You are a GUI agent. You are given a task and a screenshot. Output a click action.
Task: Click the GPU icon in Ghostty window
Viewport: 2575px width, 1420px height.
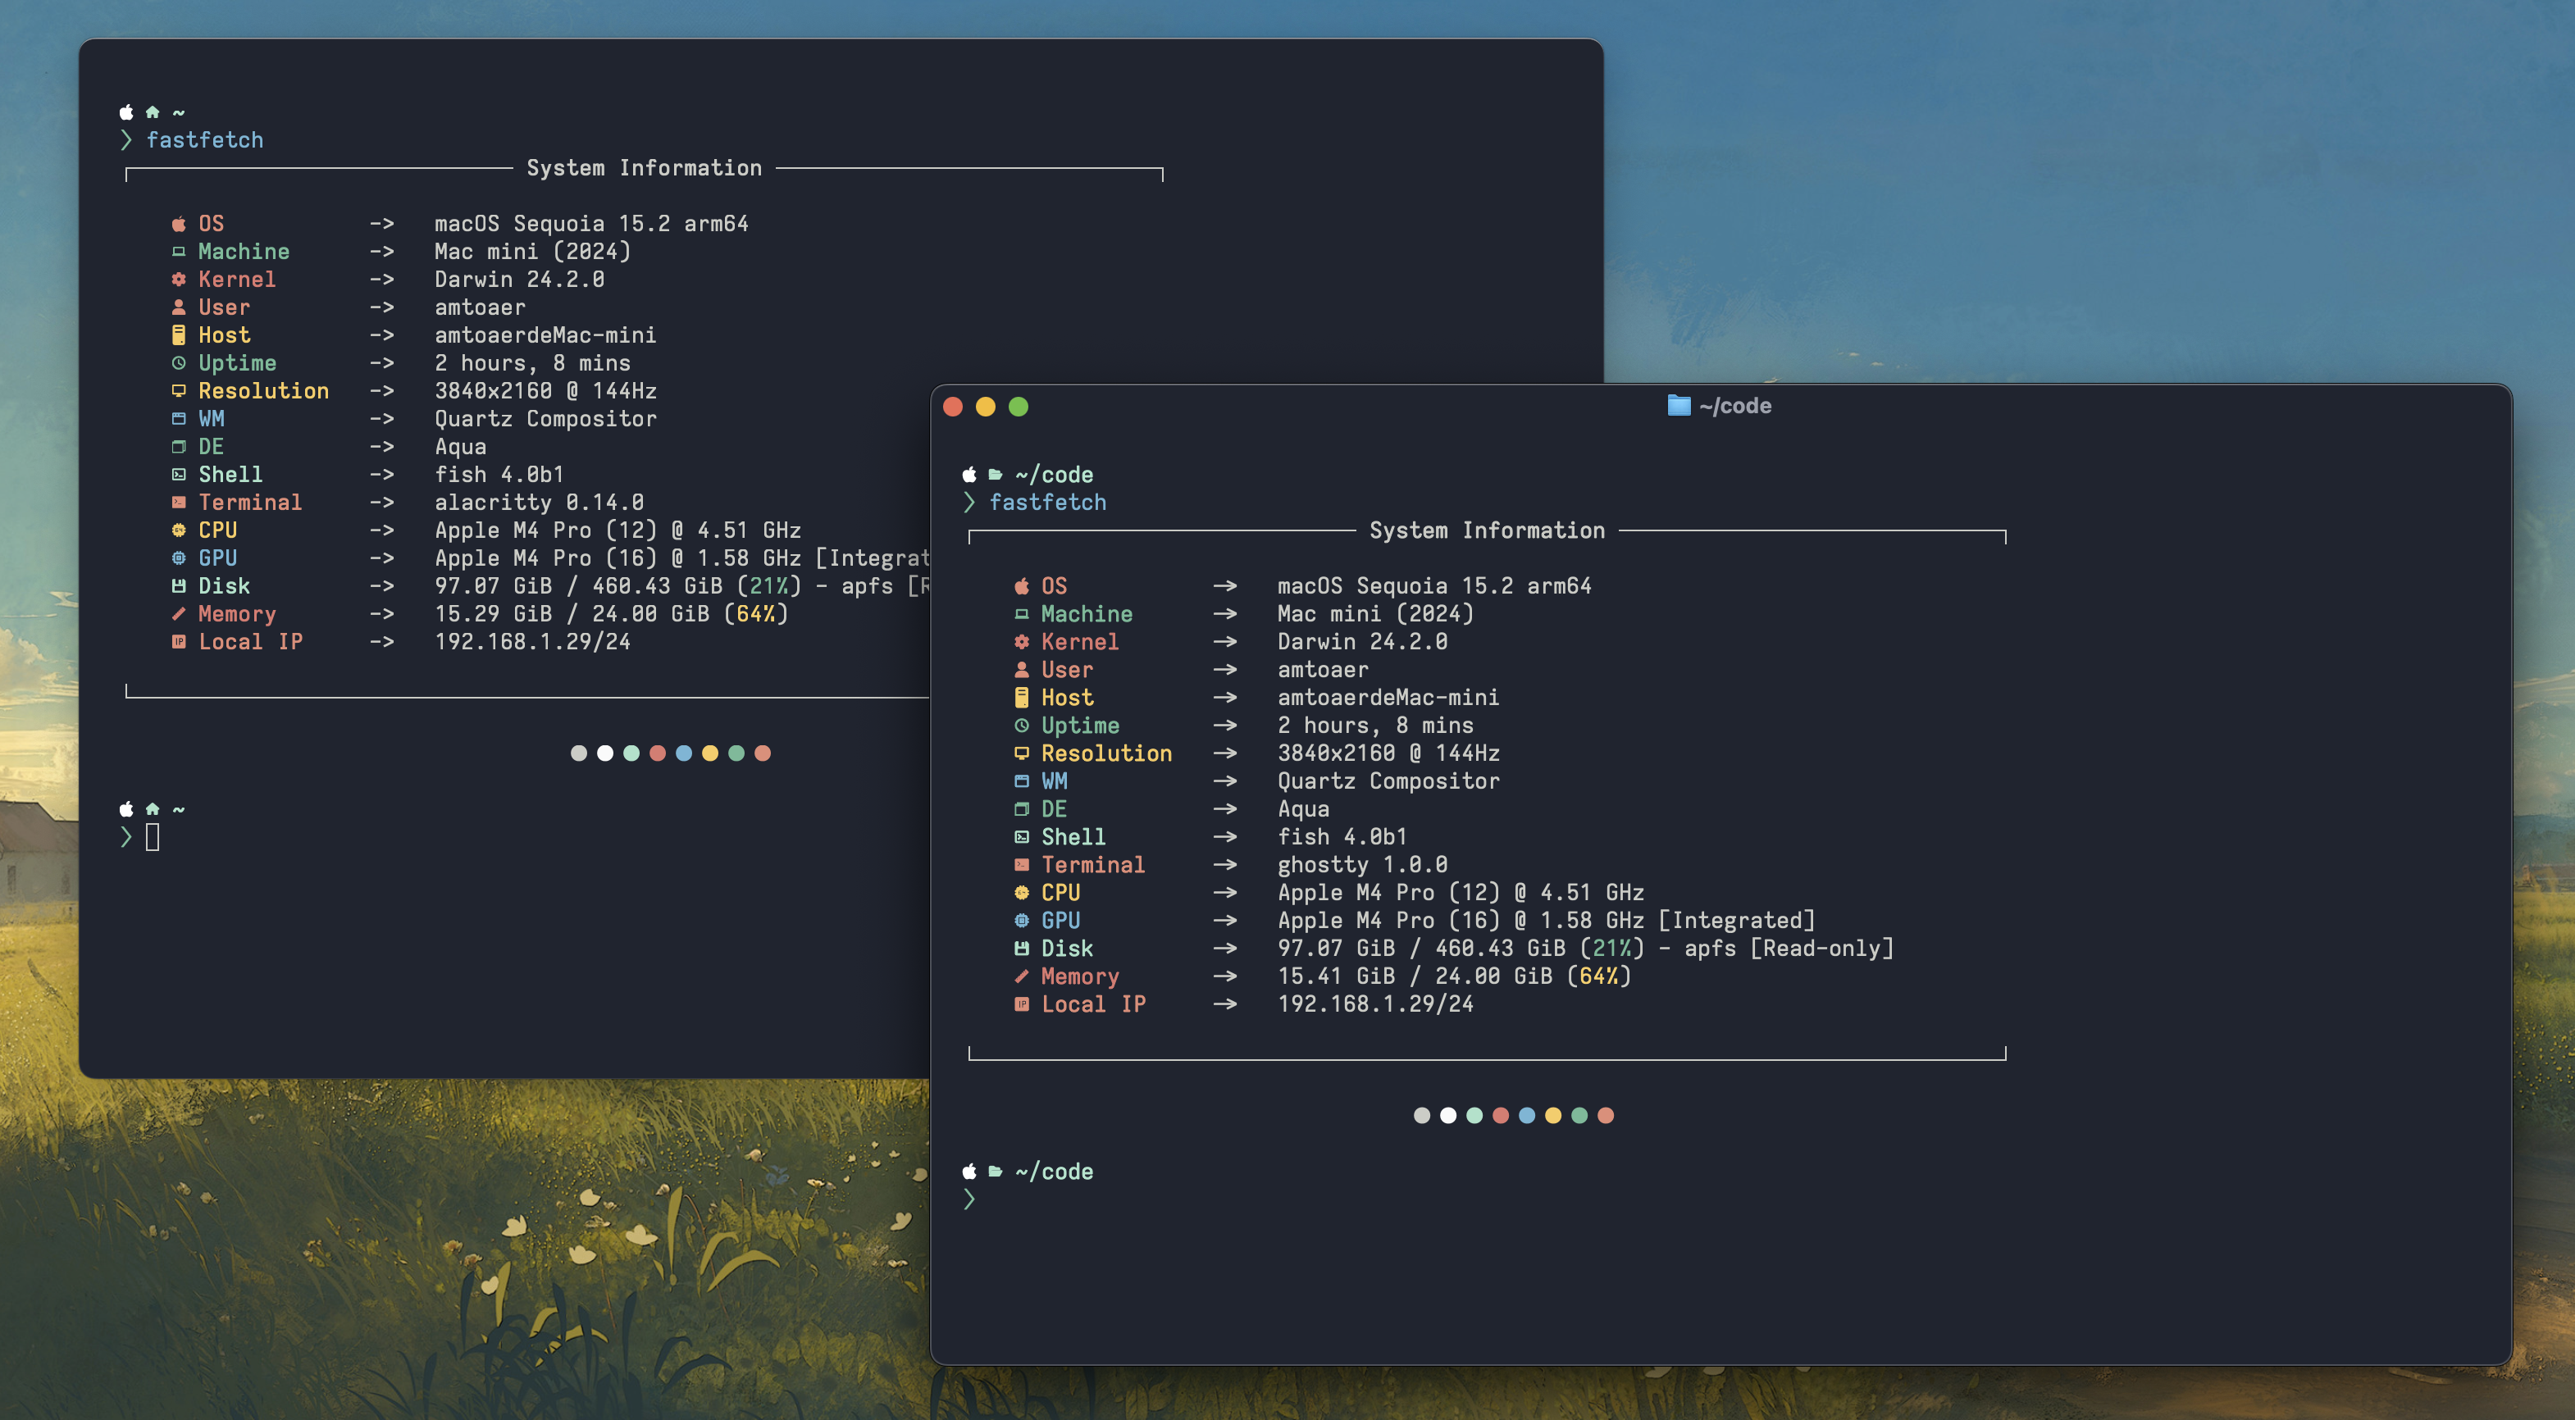(1022, 922)
